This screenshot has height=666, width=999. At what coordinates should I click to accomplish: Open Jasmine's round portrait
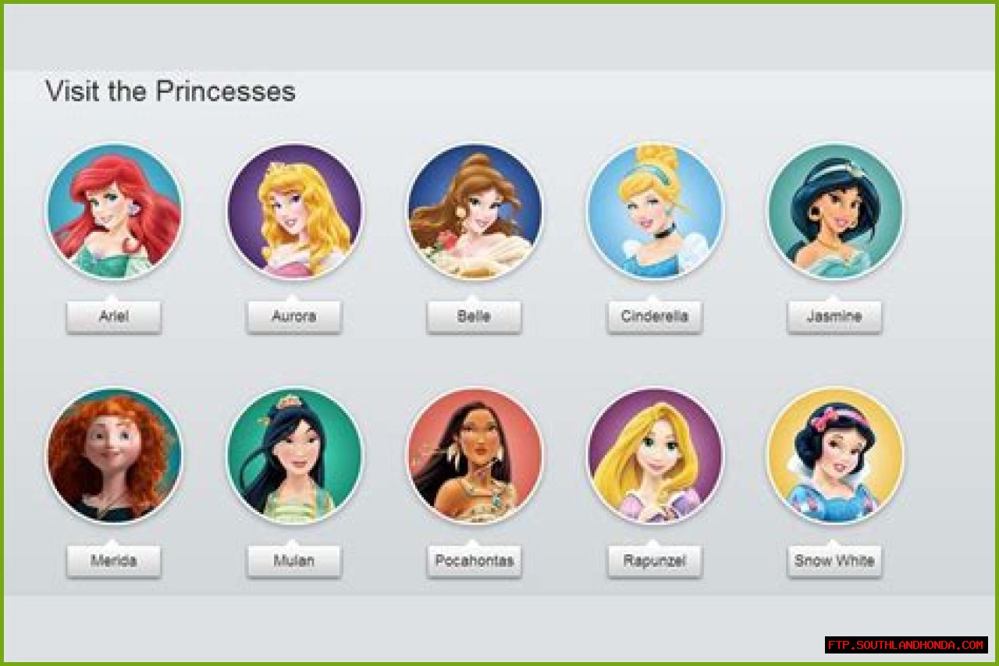[835, 212]
